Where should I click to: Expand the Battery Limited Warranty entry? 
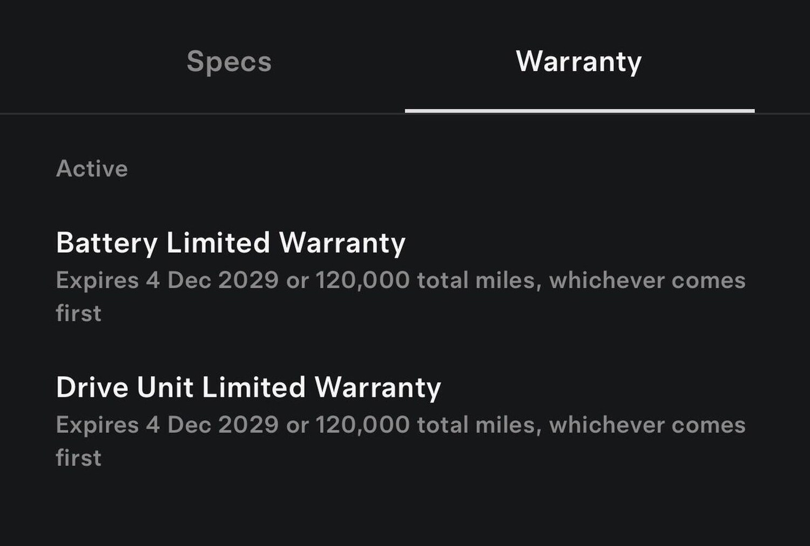[x=231, y=243]
